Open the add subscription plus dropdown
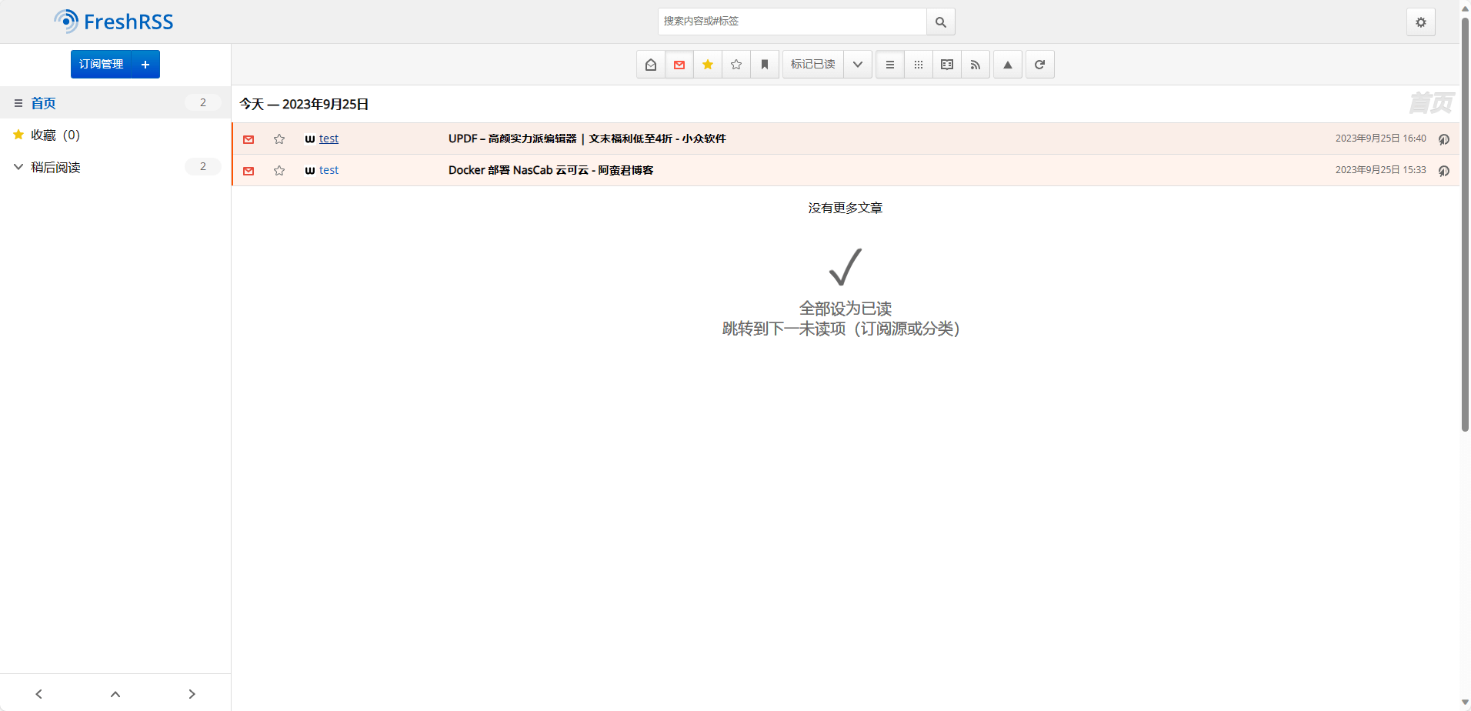The height and width of the screenshot is (711, 1471). click(x=145, y=65)
